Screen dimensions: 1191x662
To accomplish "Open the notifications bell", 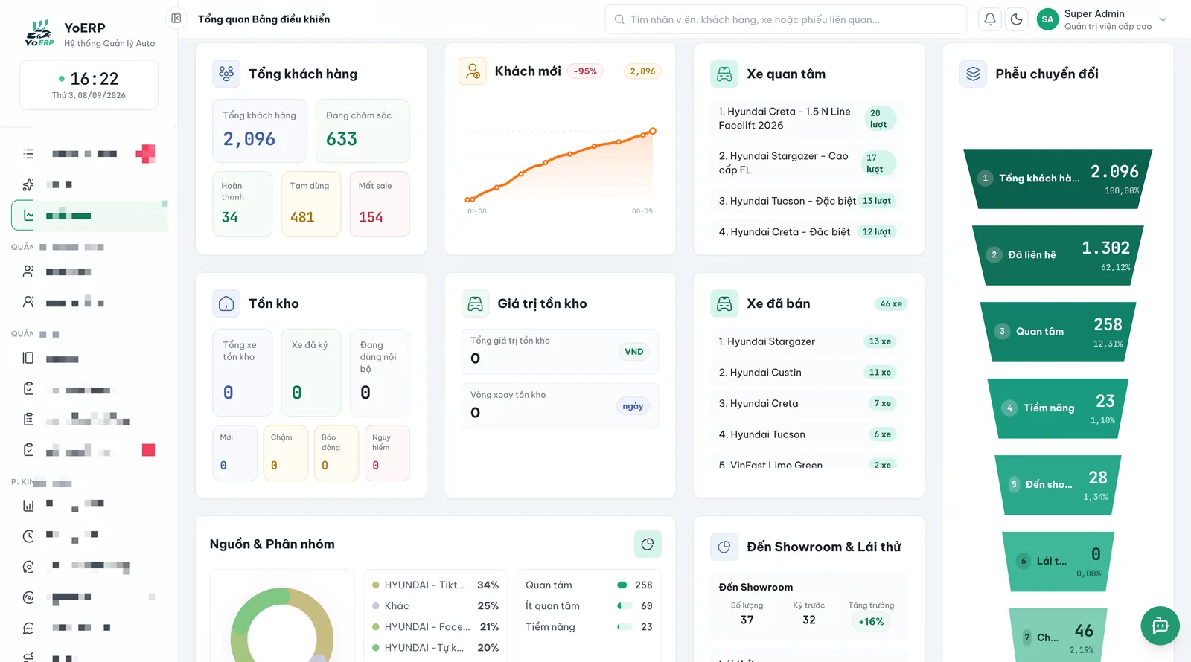I will pos(990,19).
